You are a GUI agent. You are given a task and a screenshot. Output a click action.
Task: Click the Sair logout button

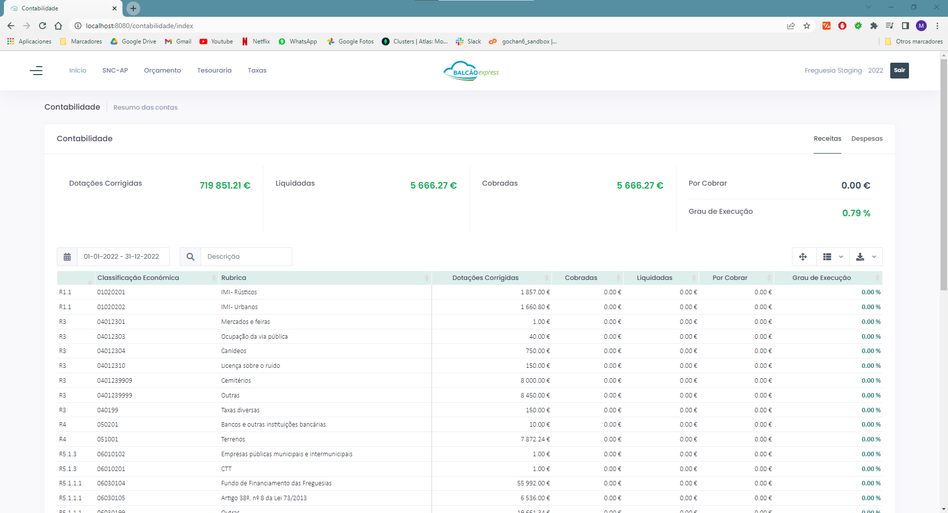(x=900, y=70)
